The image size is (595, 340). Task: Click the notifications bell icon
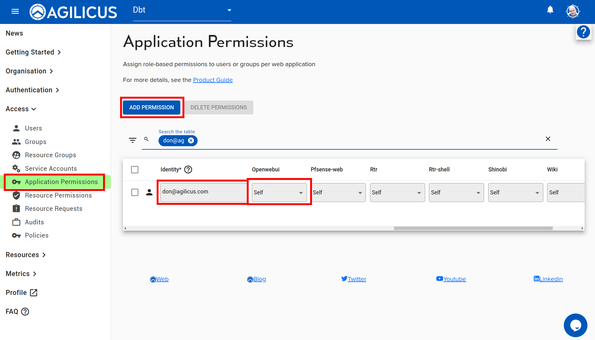[x=550, y=10]
